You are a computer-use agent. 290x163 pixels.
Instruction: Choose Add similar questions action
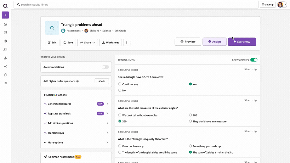[x=76, y=123]
